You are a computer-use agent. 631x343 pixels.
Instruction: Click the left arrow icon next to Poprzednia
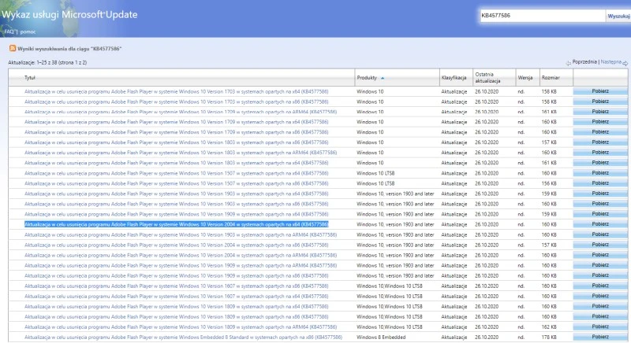[568, 62]
